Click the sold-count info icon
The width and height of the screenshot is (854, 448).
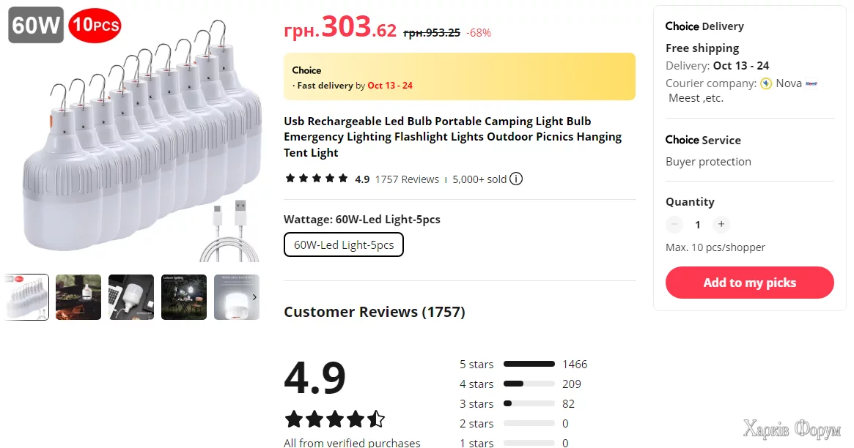516,179
